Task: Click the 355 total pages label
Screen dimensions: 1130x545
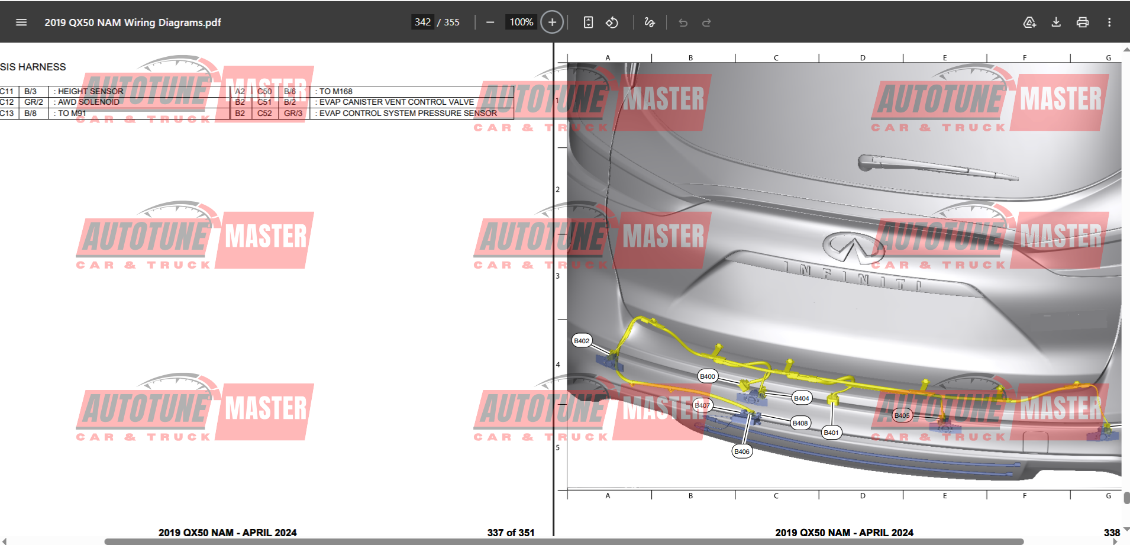Action: coord(452,22)
